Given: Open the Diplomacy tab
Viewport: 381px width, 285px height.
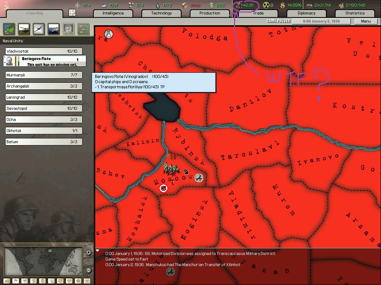Looking at the screenshot, I should coord(307,13).
